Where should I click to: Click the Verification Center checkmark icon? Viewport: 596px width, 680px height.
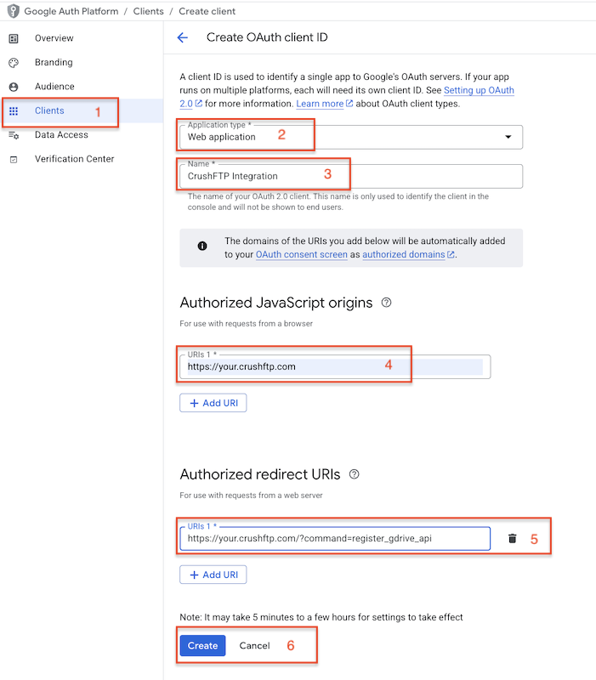click(x=14, y=160)
